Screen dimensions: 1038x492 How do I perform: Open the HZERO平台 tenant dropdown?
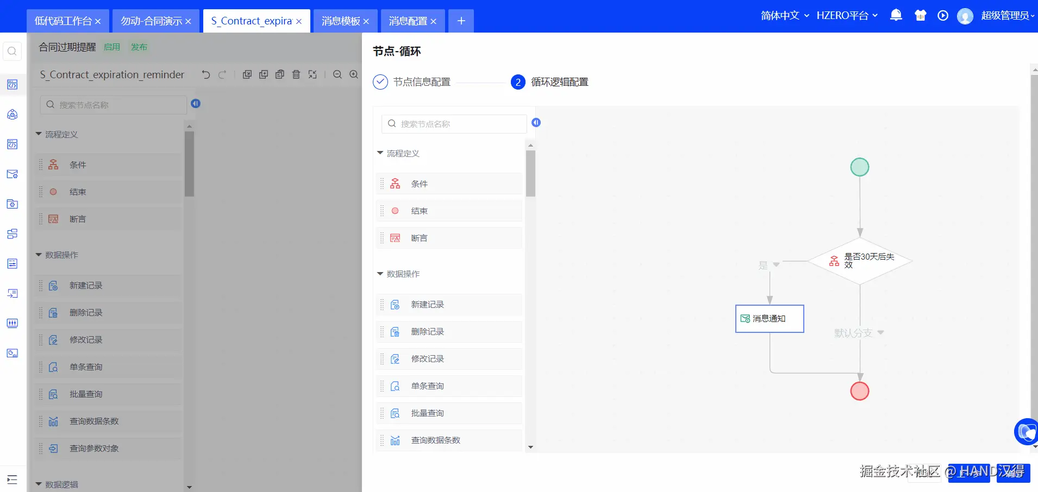click(847, 16)
